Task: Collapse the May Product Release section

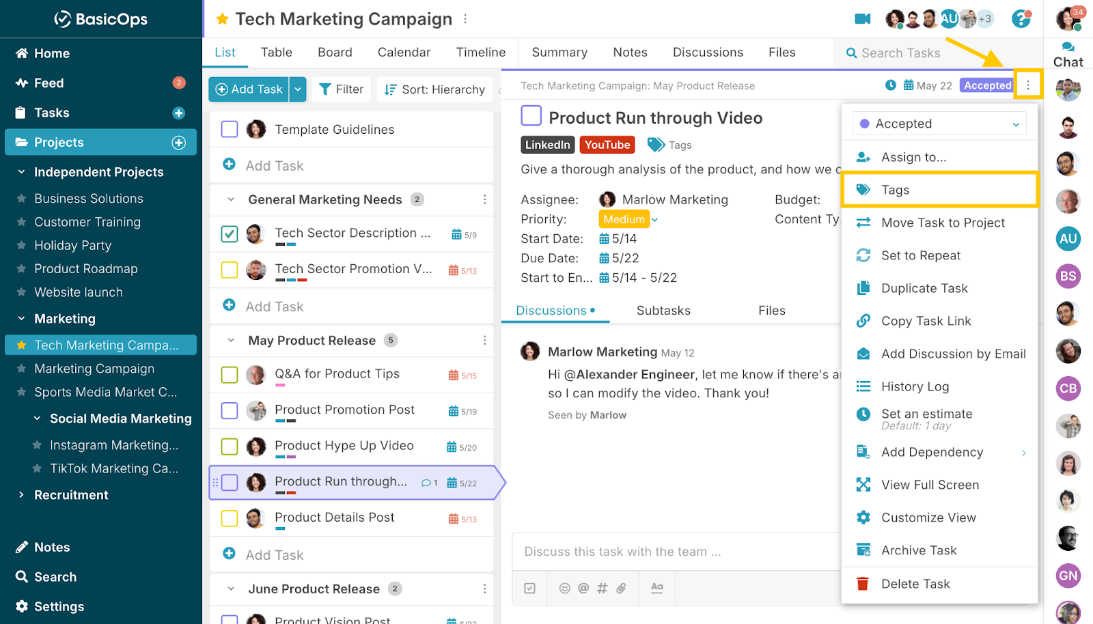Action: (231, 341)
